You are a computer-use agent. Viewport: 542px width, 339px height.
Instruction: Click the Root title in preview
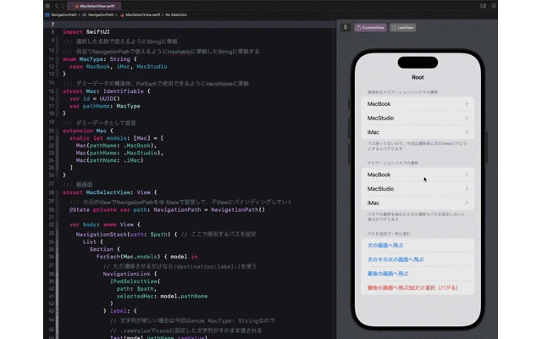418,77
